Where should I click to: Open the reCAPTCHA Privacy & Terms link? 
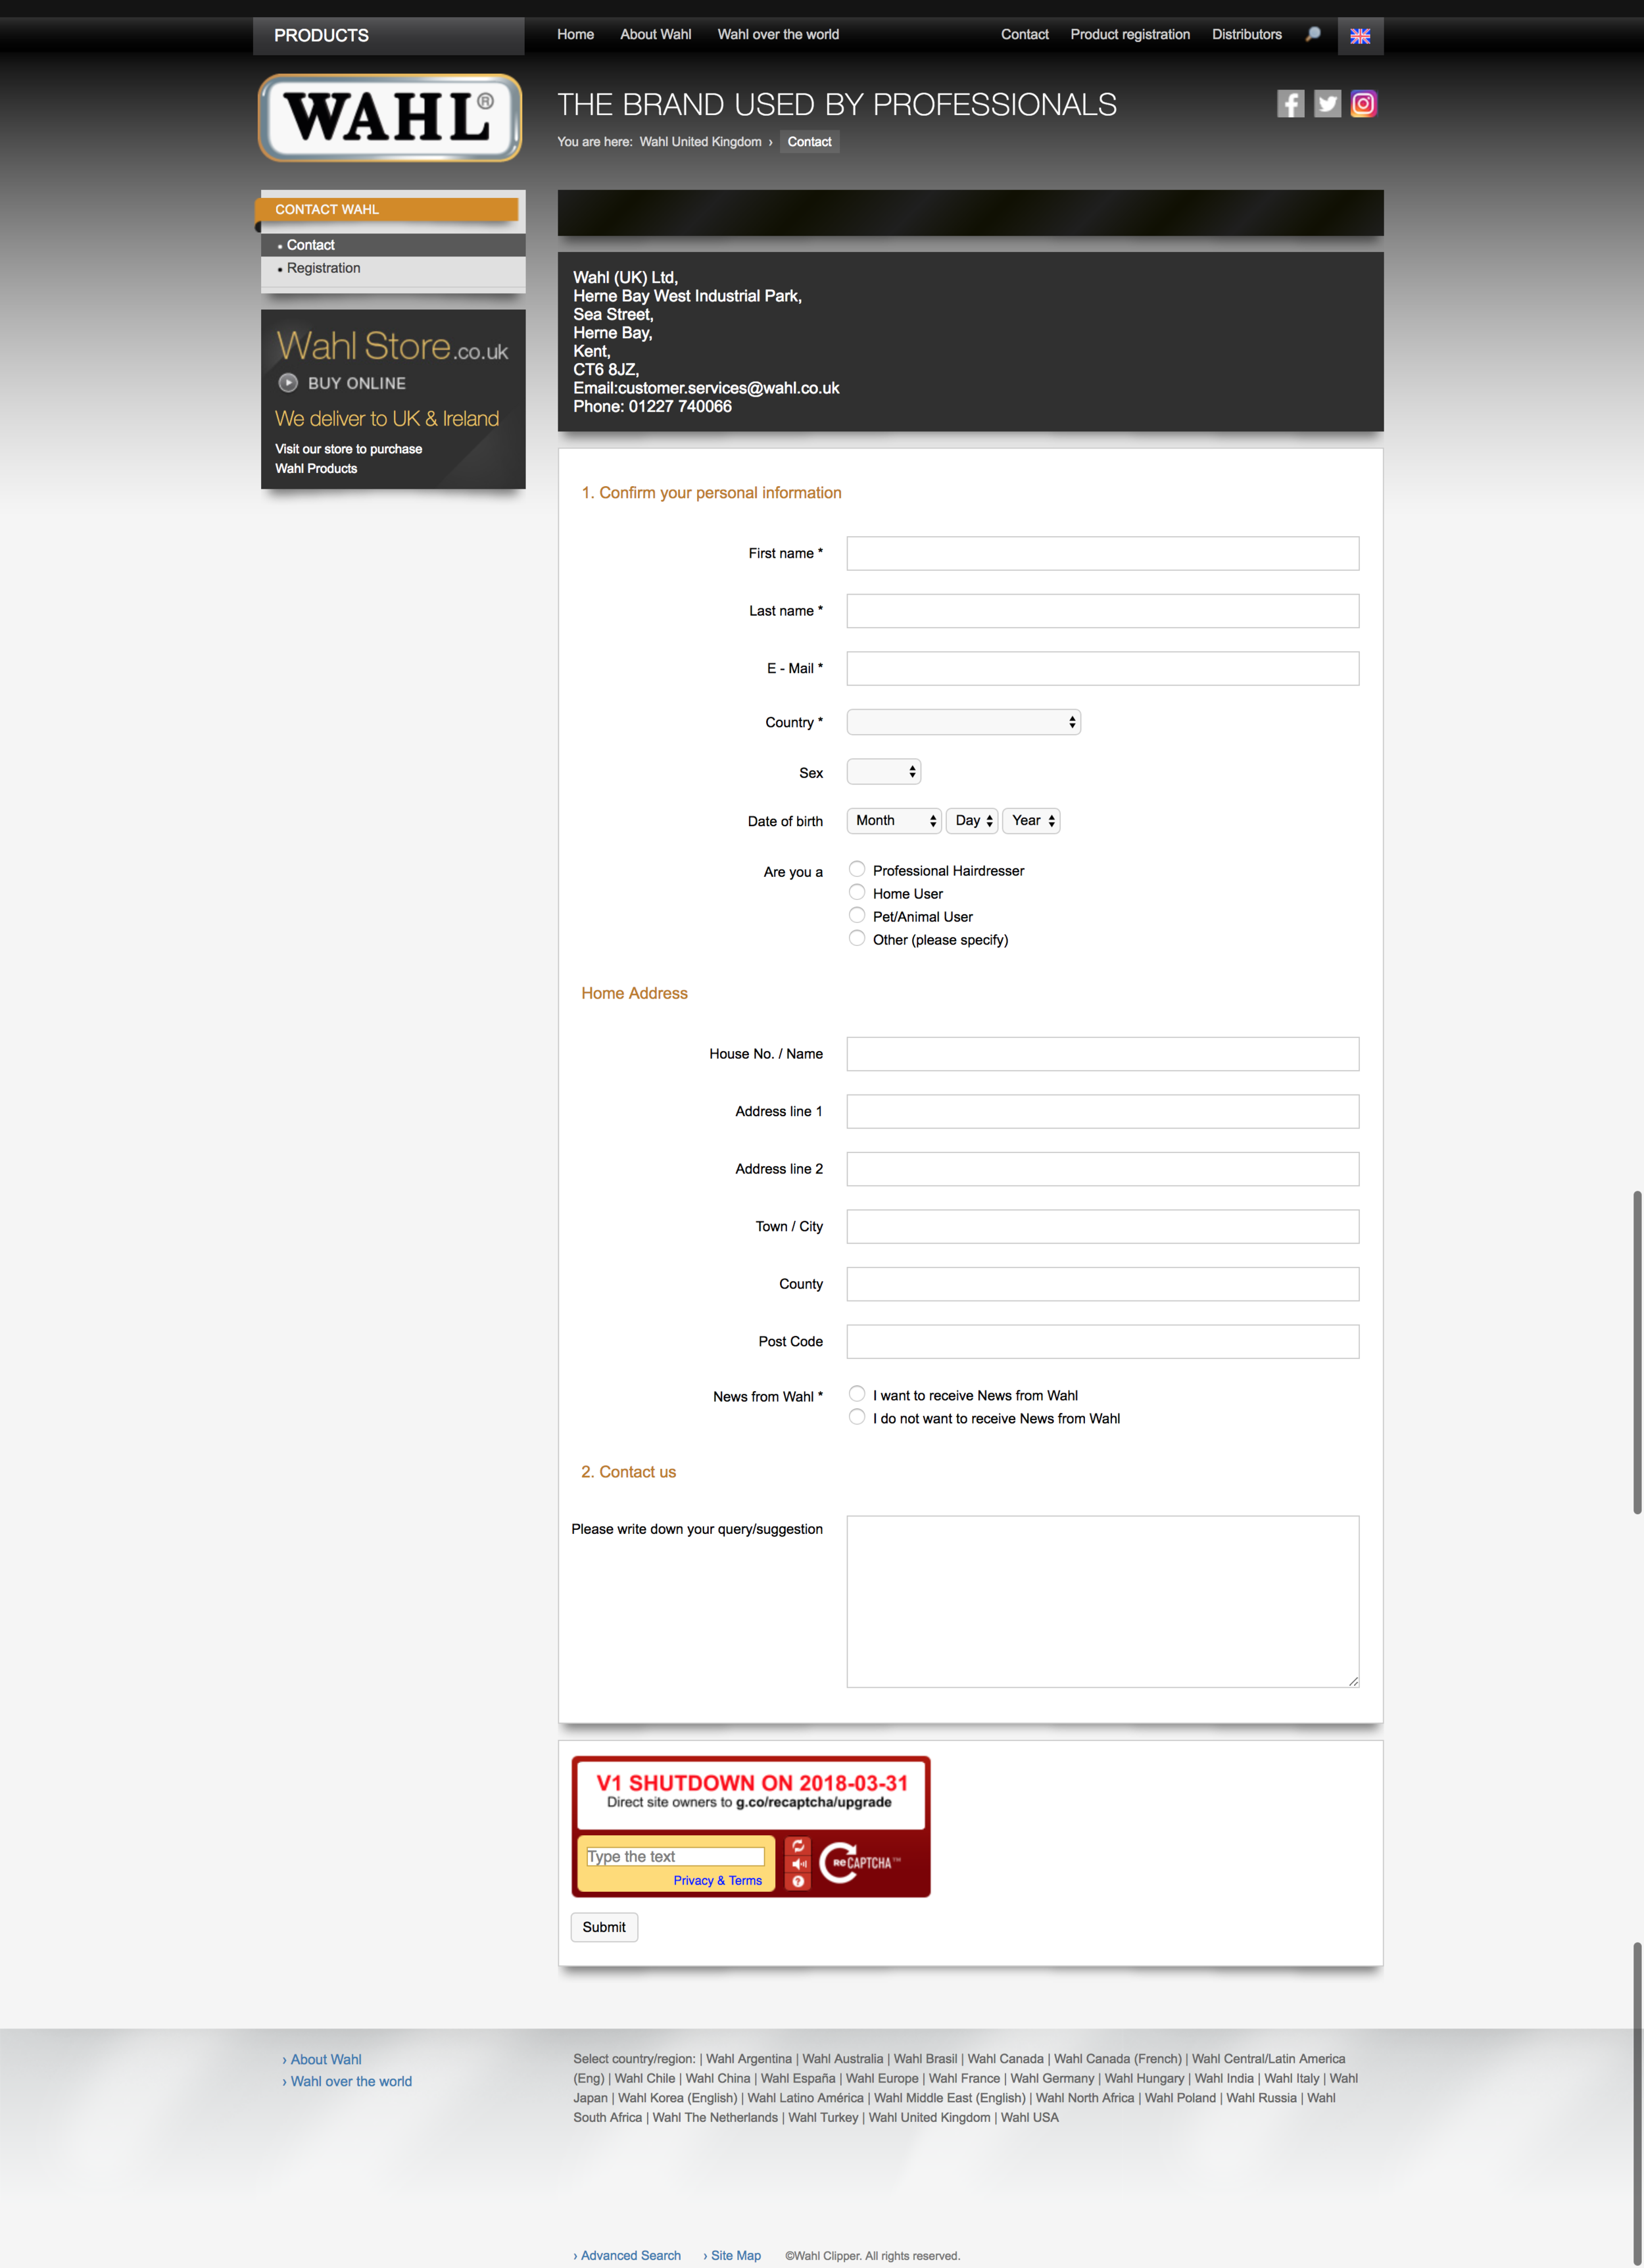click(x=717, y=1881)
